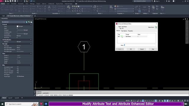Screen dimensions: 189x106
Task: Expand the Utilities panel dropdown
Action: pos(146,14)
